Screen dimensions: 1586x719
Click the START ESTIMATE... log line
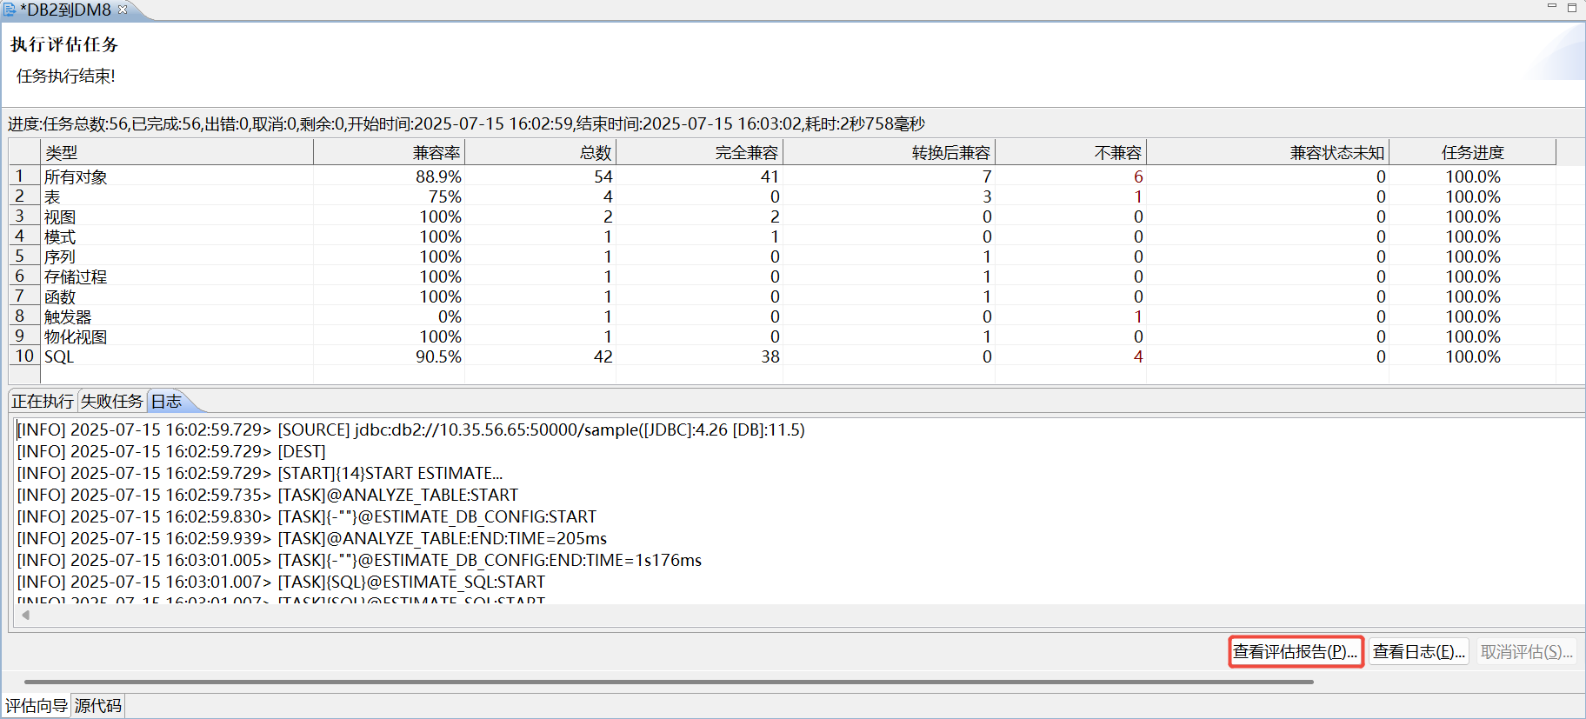[x=260, y=473]
